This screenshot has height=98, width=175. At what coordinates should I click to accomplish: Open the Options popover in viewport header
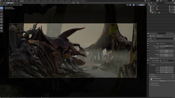click(x=144, y=3)
